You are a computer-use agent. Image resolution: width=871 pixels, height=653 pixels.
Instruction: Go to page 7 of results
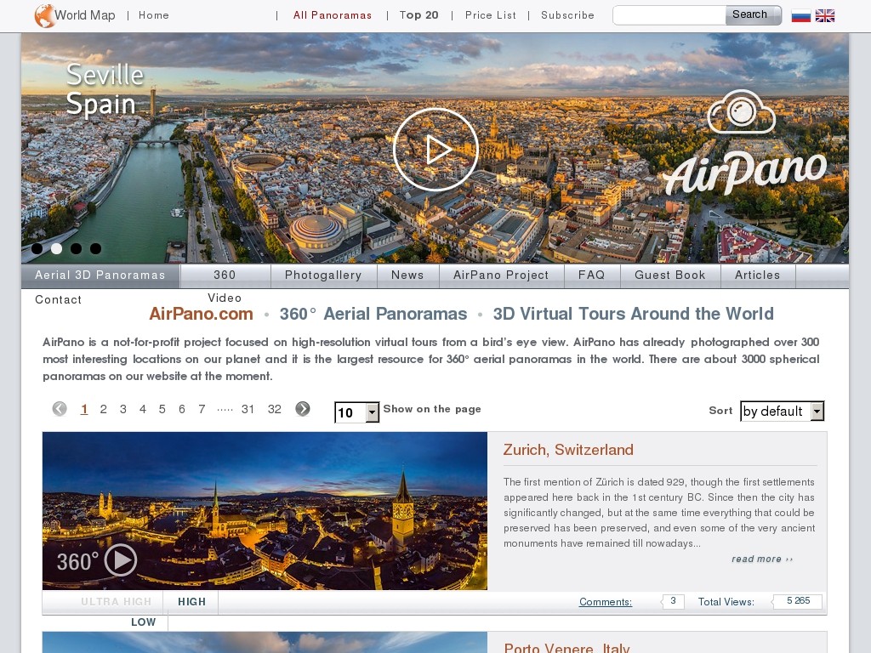click(202, 409)
